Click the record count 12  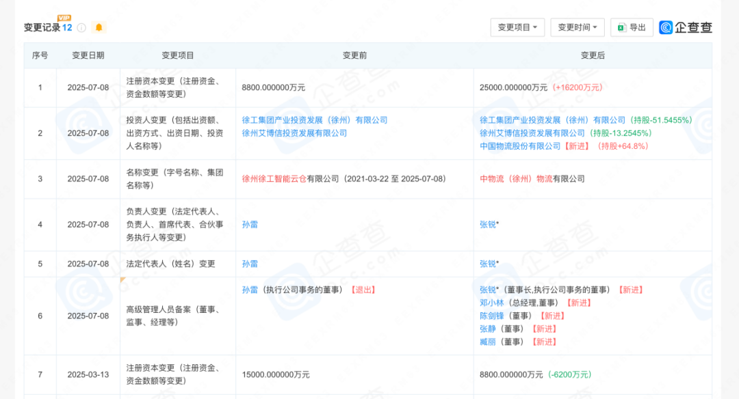click(x=67, y=28)
